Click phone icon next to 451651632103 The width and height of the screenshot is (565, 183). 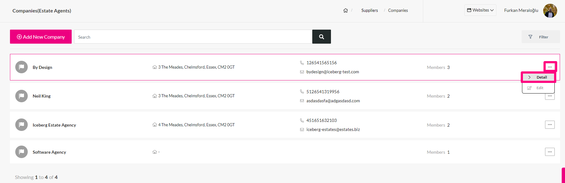302,120
